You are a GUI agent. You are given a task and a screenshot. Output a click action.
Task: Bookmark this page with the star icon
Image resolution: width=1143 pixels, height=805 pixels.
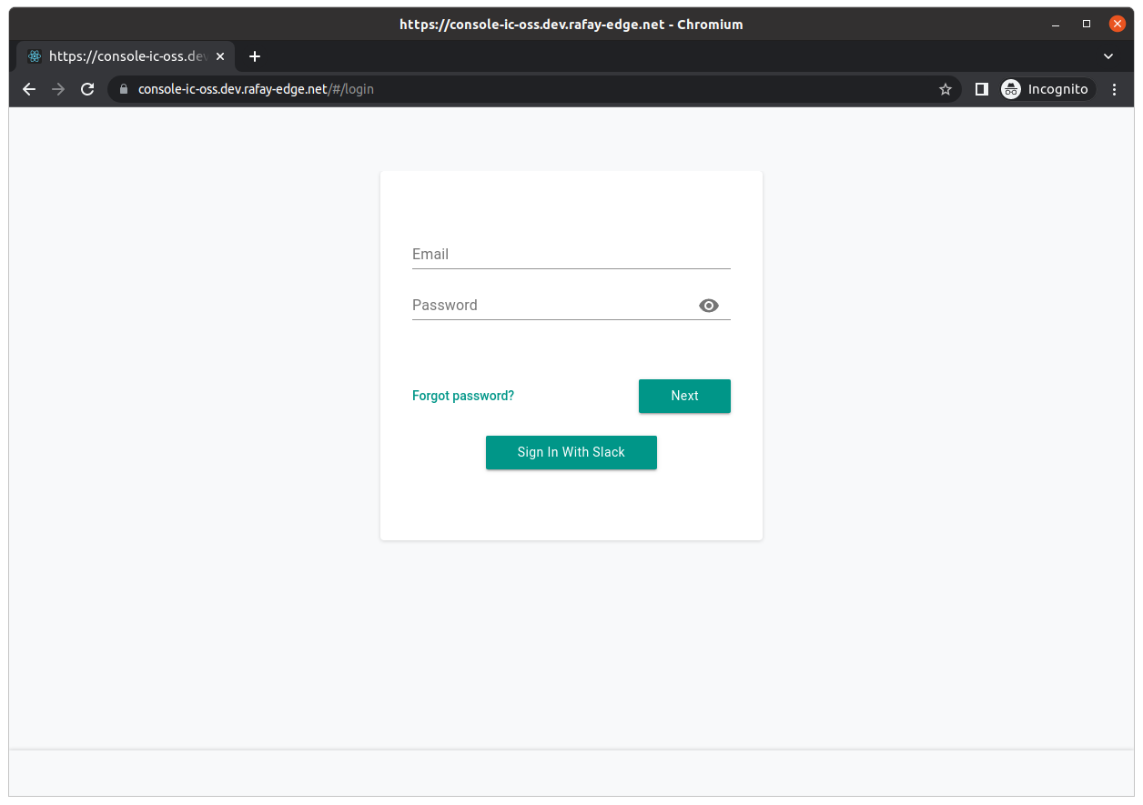pyautogui.click(x=946, y=89)
